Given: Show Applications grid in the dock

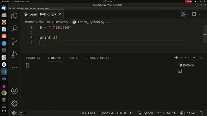Looking at the screenshot, I should click(x=4, y=112).
